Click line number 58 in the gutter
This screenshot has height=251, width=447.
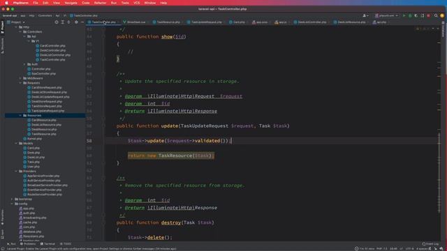click(89, 141)
